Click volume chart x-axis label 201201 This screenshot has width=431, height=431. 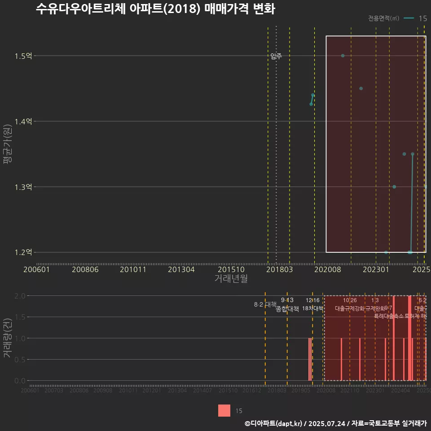click(x=152, y=390)
